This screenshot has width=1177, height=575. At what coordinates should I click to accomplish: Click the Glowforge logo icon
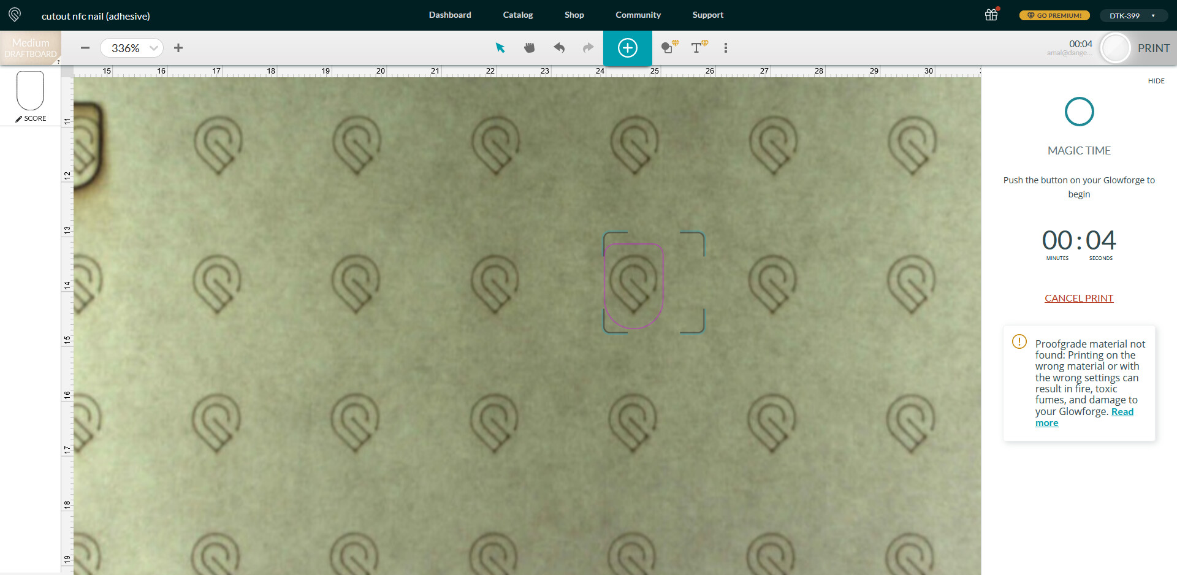pos(15,15)
